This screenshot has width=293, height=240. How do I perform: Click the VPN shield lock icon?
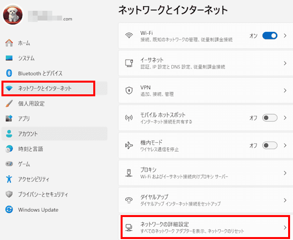[x=129, y=90]
